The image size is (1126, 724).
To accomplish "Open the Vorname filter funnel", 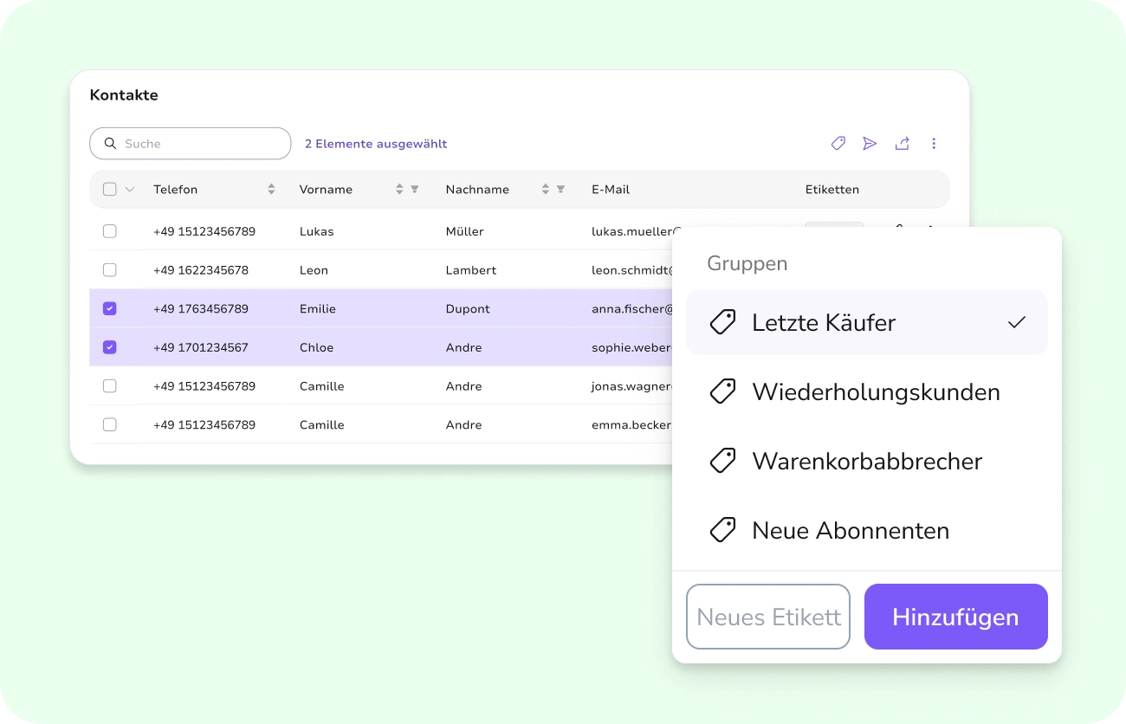I will pos(414,189).
